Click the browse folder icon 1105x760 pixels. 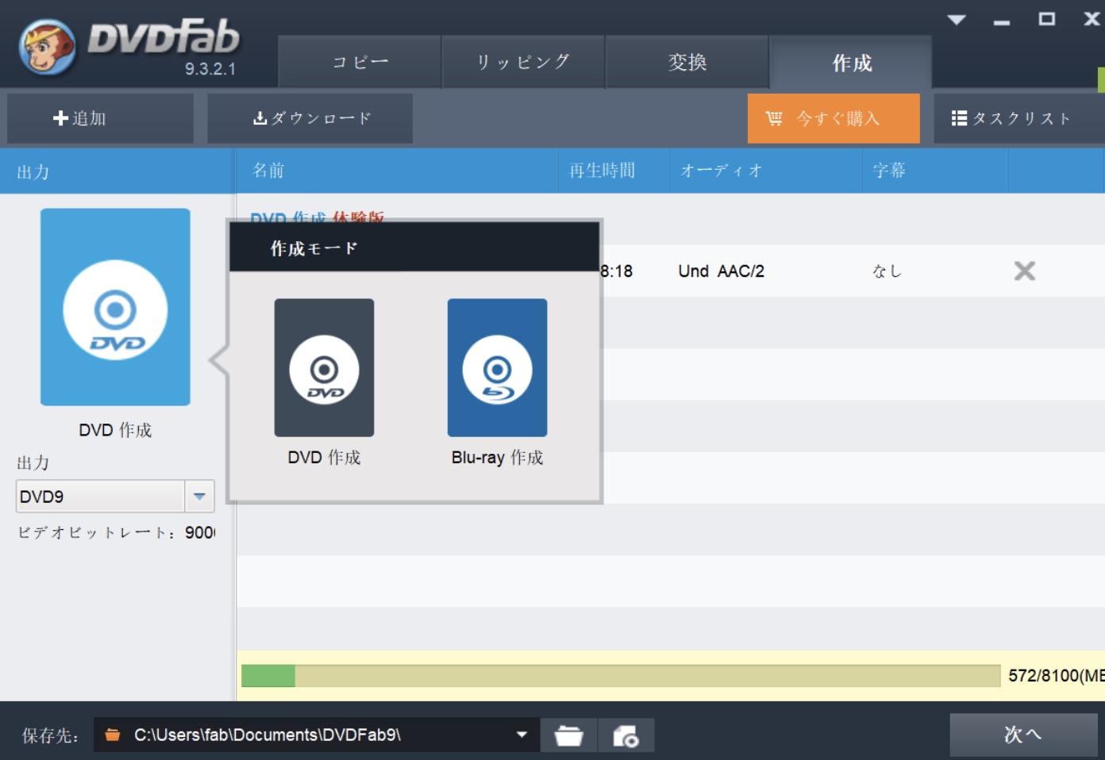[x=568, y=735]
